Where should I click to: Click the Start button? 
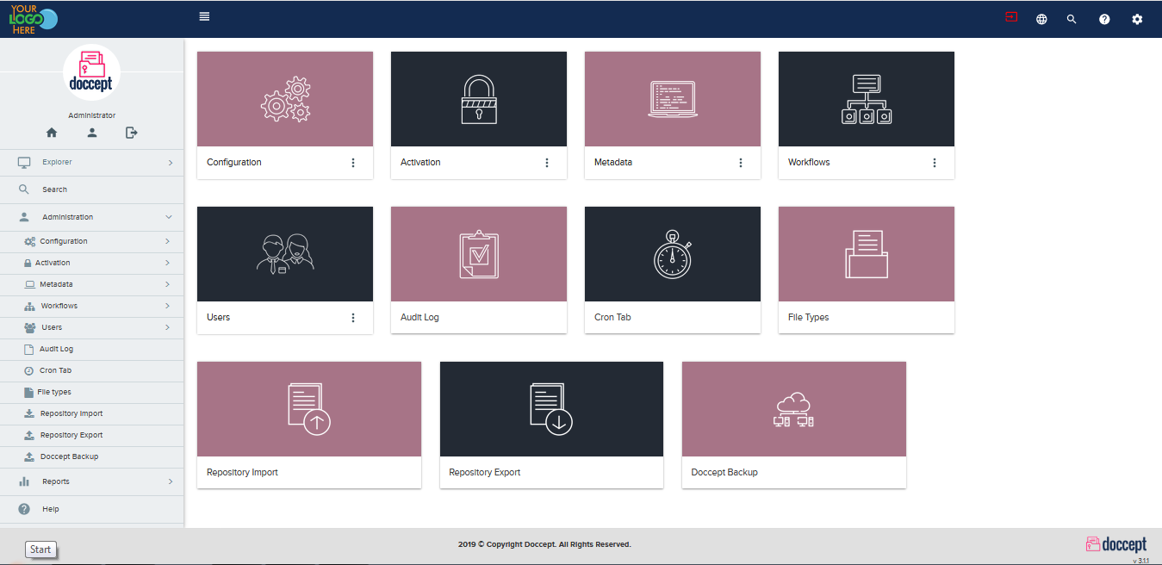(40, 549)
